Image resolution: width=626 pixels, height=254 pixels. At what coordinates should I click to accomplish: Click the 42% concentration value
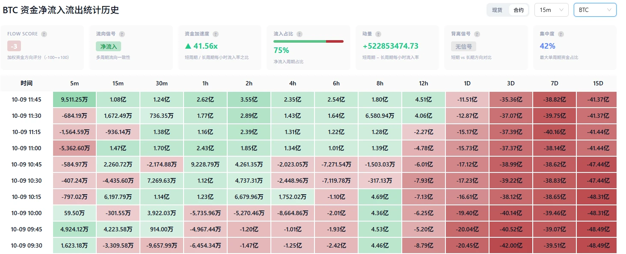coord(548,46)
